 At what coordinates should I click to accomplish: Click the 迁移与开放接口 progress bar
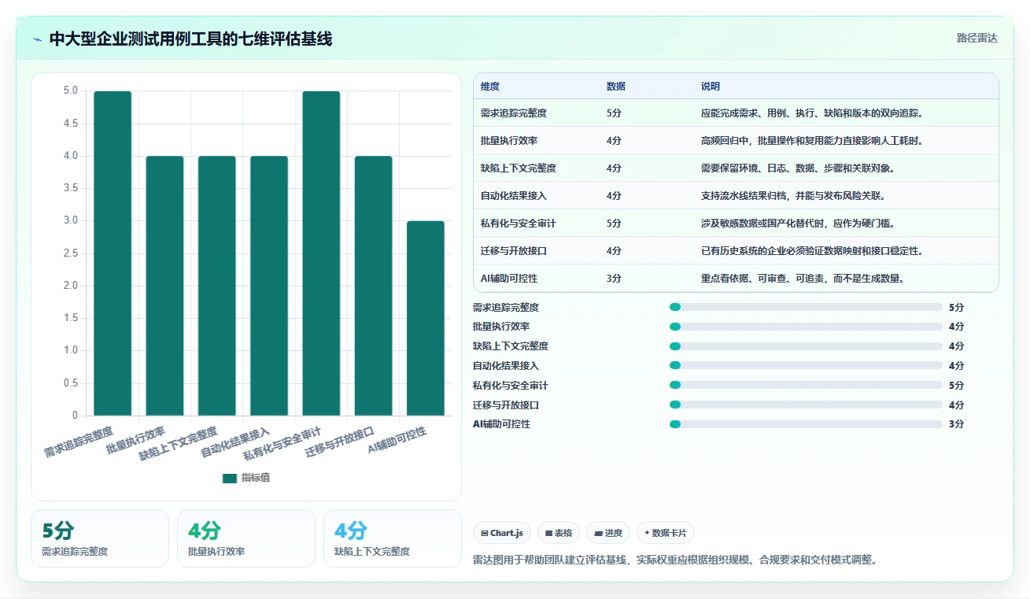coord(806,405)
